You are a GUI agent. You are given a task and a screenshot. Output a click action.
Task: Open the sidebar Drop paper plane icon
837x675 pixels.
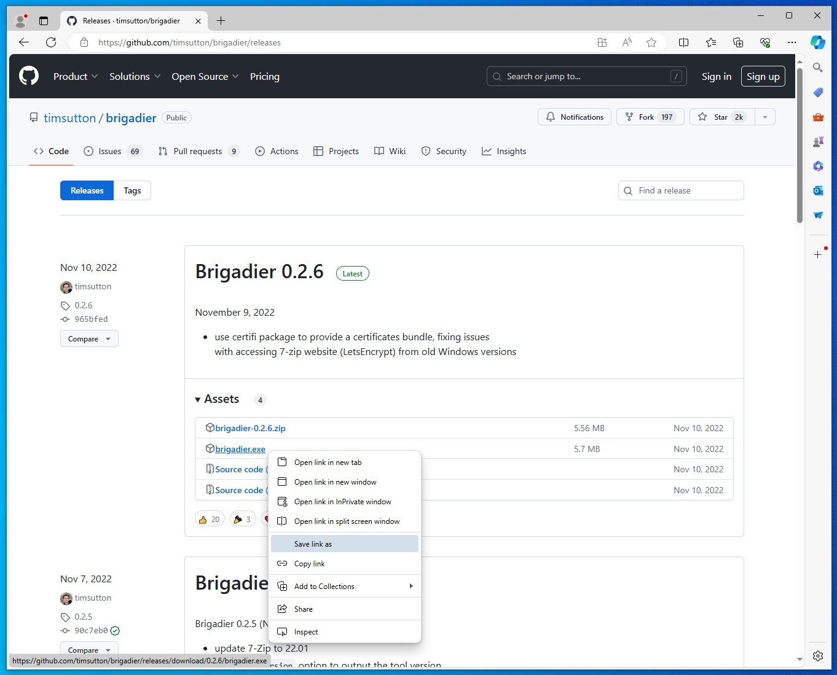818,215
